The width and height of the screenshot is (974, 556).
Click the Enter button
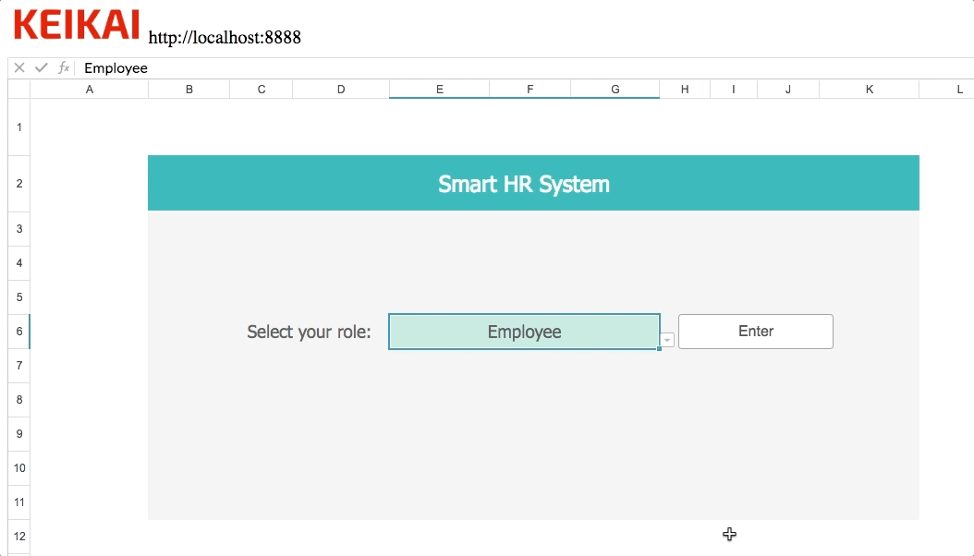755,332
